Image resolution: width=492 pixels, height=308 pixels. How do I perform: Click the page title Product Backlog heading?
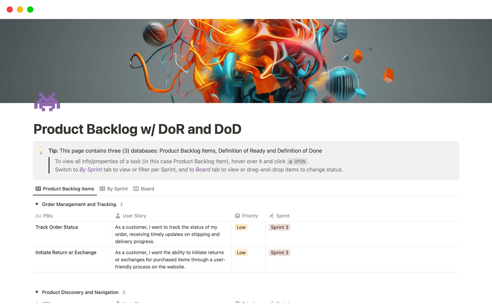(137, 129)
